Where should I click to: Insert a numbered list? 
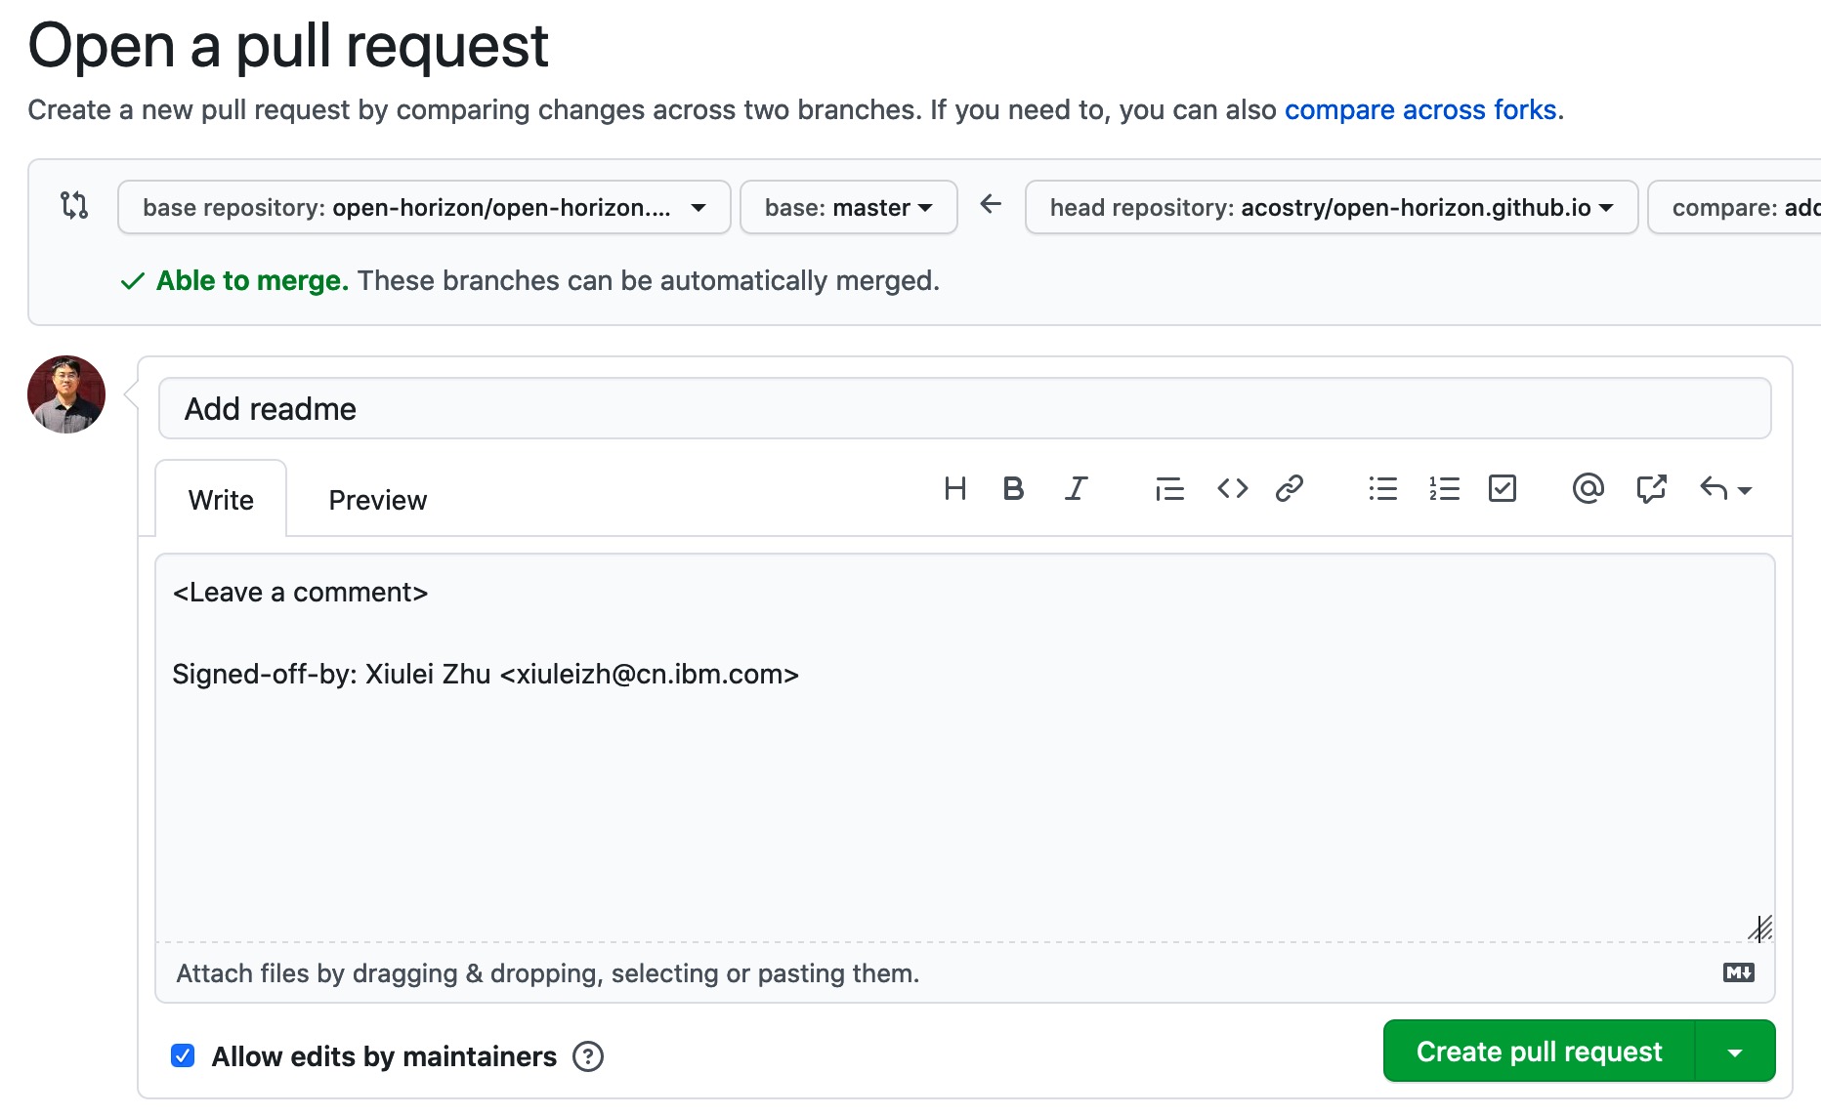(1444, 488)
